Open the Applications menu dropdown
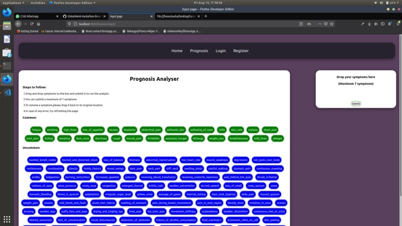The width and height of the screenshot is (402, 226). point(13,3)
